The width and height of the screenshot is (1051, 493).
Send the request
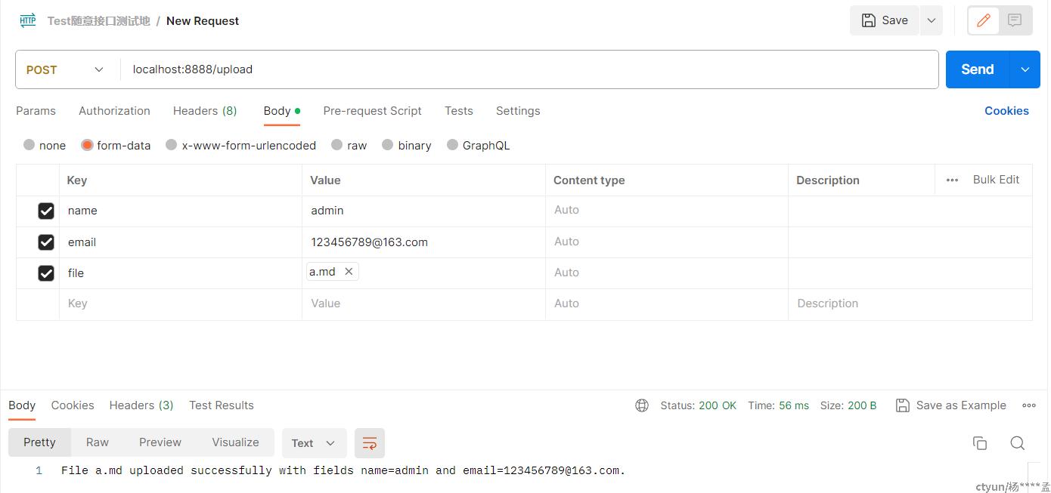pyautogui.click(x=978, y=69)
